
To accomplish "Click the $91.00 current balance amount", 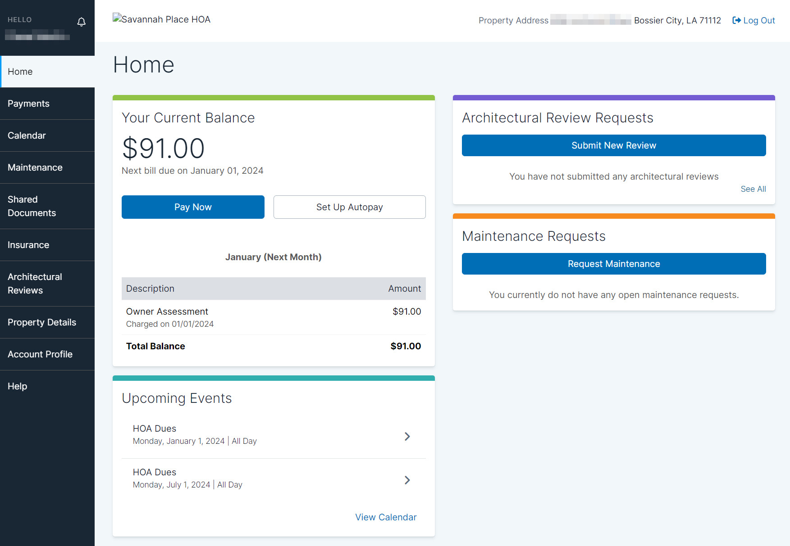I will coord(163,148).
